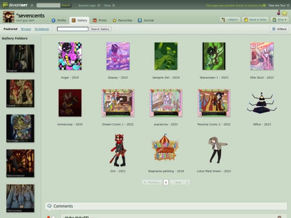Click the Next page button
This screenshot has height=218, width=291.
180,182
